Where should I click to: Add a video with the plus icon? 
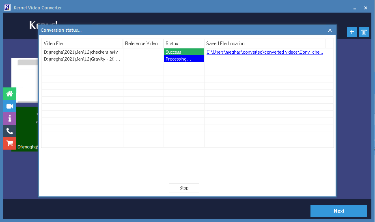pyautogui.click(x=352, y=32)
